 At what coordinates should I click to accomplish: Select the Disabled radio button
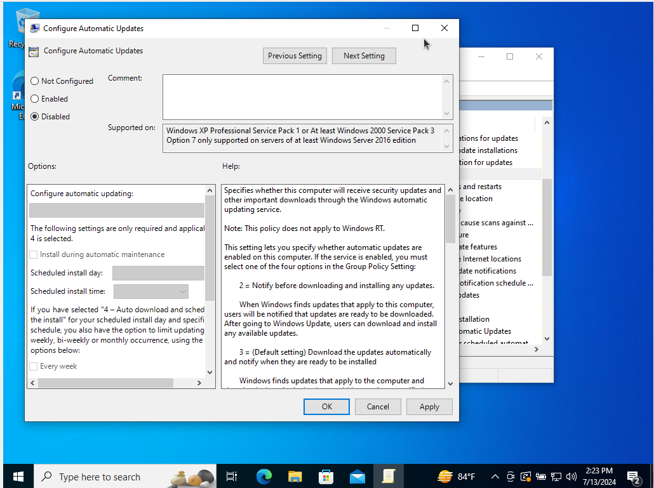click(35, 117)
